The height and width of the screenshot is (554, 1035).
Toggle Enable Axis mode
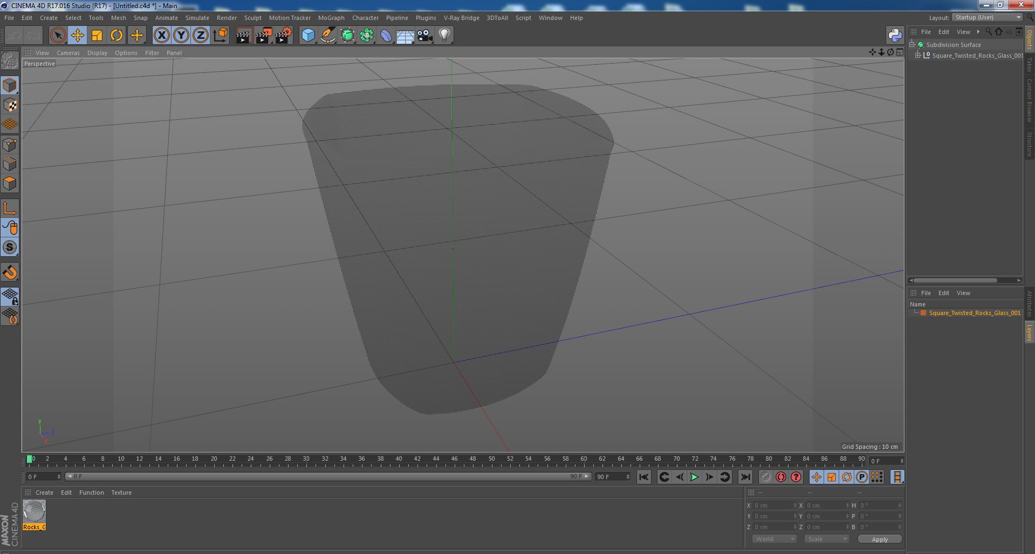[x=10, y=208]
